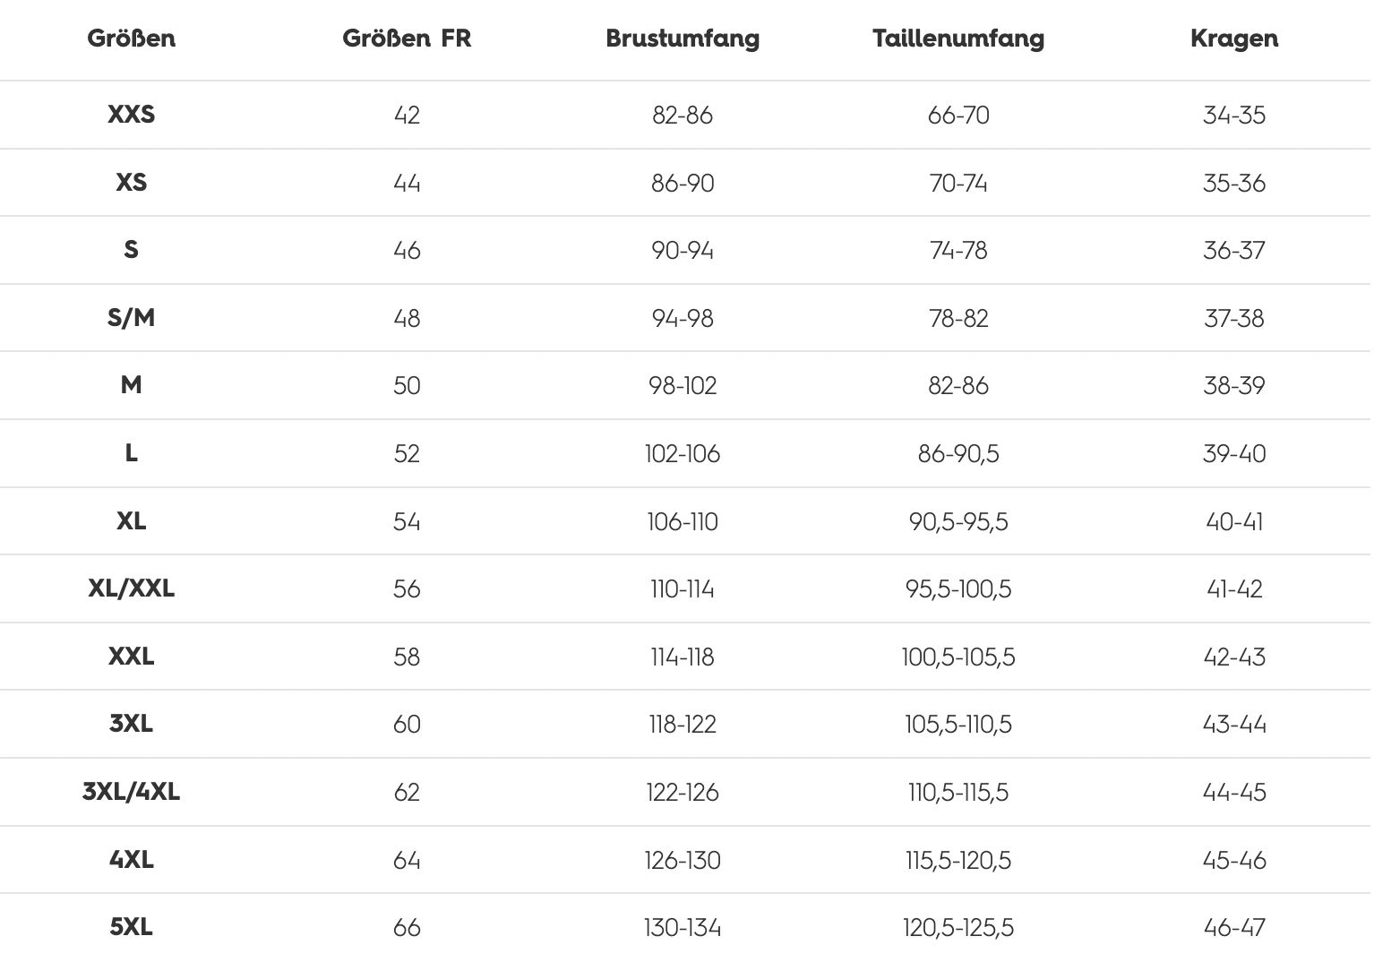Select the Brustumfang column header
Screen dimensions: 1374x962
point(683,39)
